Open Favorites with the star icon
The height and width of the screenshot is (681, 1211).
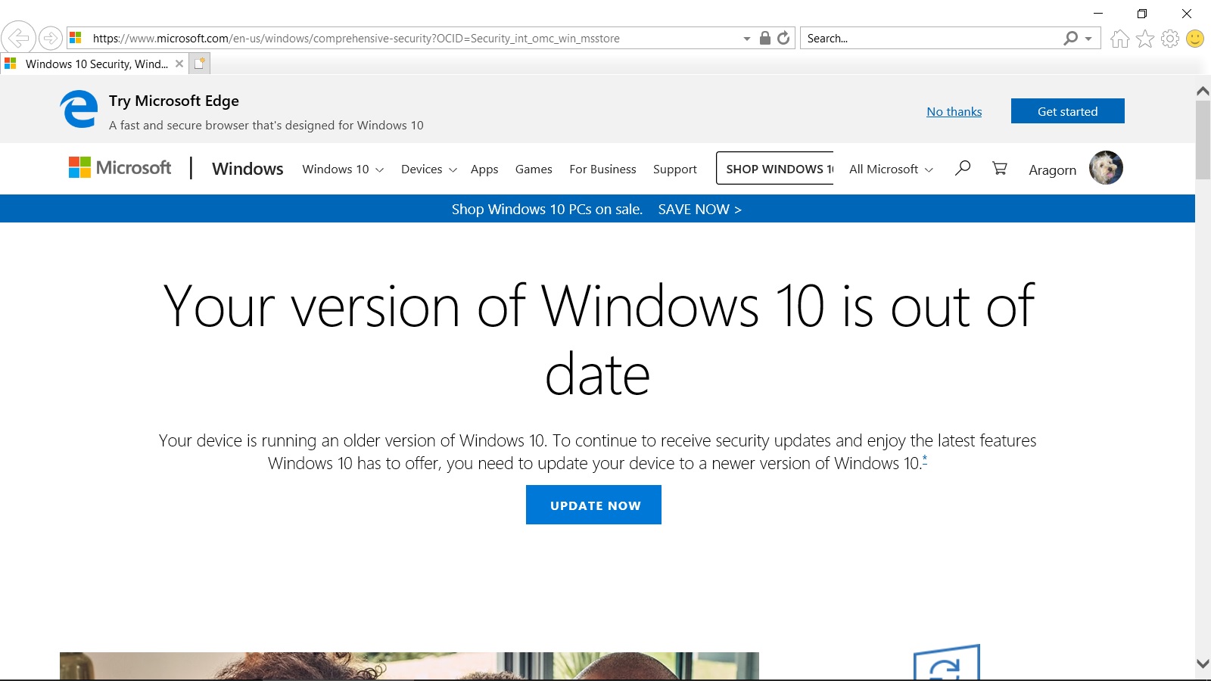pyautogui.click(x=1145, y=39)
